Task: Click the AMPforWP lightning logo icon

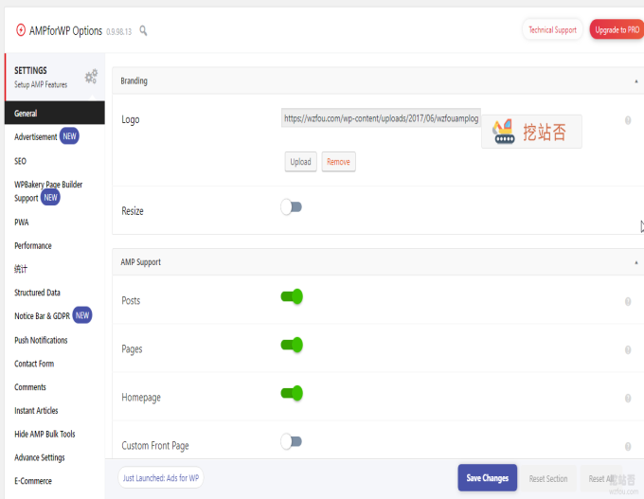Action: pos(21,30)
